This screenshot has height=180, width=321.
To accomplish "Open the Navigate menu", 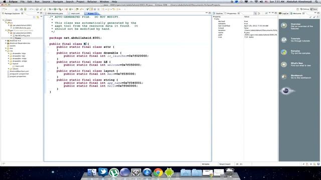I will (x=58, y=1).
